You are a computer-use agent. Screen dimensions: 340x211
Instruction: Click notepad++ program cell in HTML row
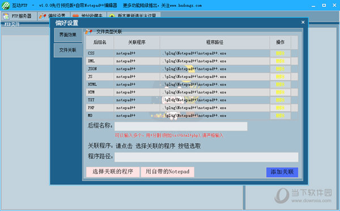(x=137, y=84)
